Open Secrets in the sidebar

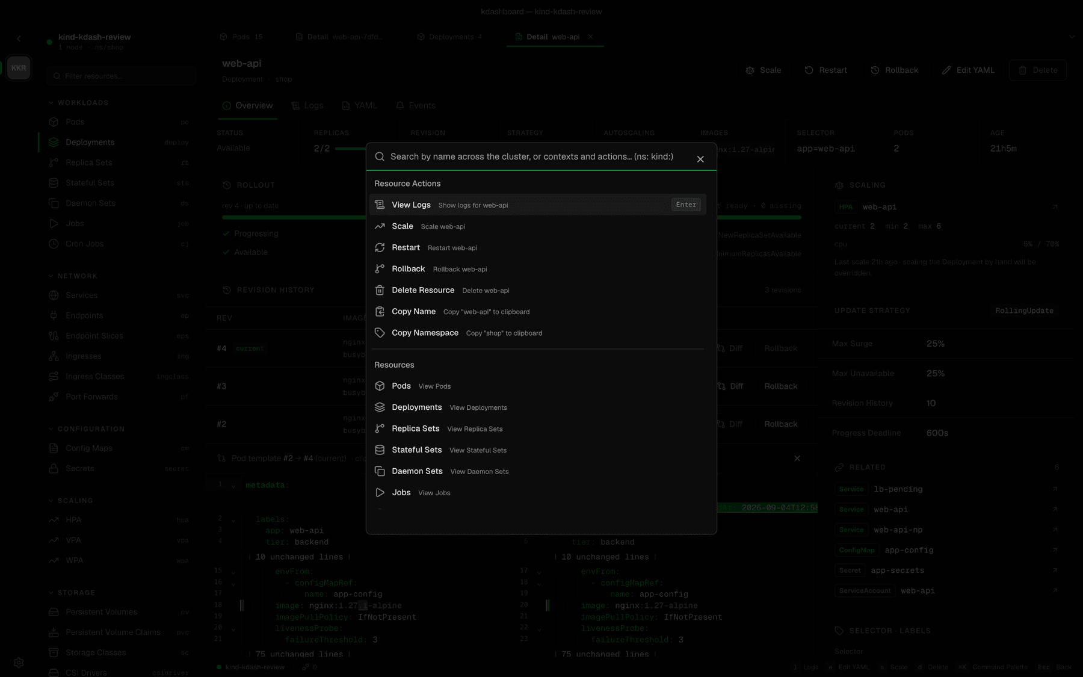[x=119, y=468]
